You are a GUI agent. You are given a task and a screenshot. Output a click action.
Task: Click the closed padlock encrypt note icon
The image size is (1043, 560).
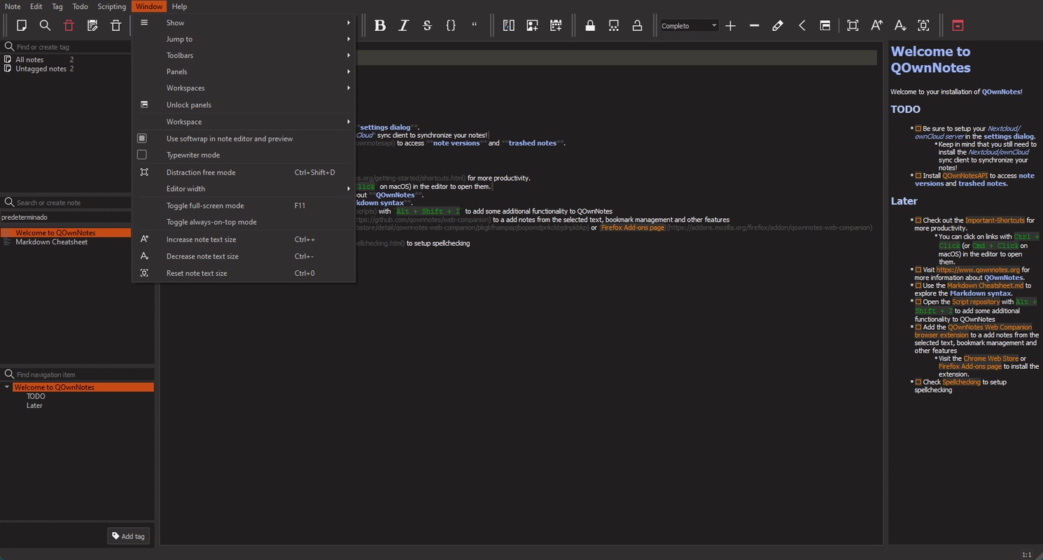click(x=590, y=25)
